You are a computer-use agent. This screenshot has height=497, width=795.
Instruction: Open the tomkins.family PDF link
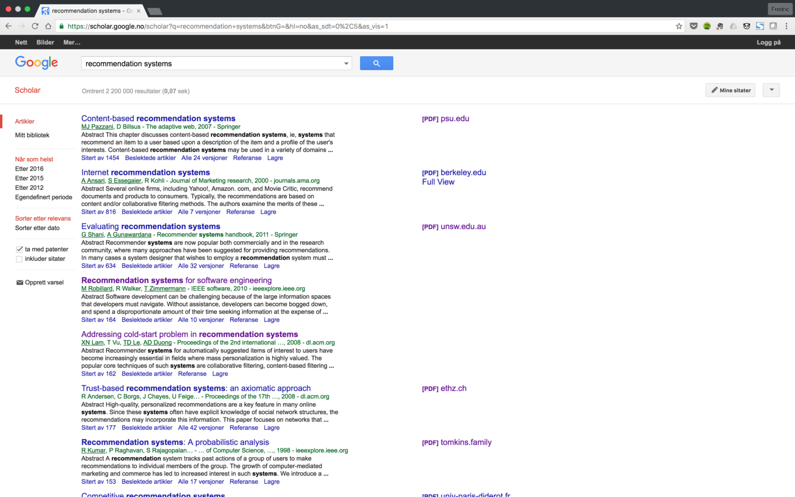[457, 442]
